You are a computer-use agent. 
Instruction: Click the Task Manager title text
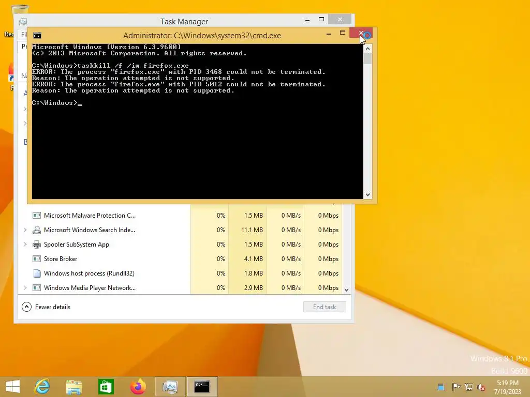tap(184, 22)
